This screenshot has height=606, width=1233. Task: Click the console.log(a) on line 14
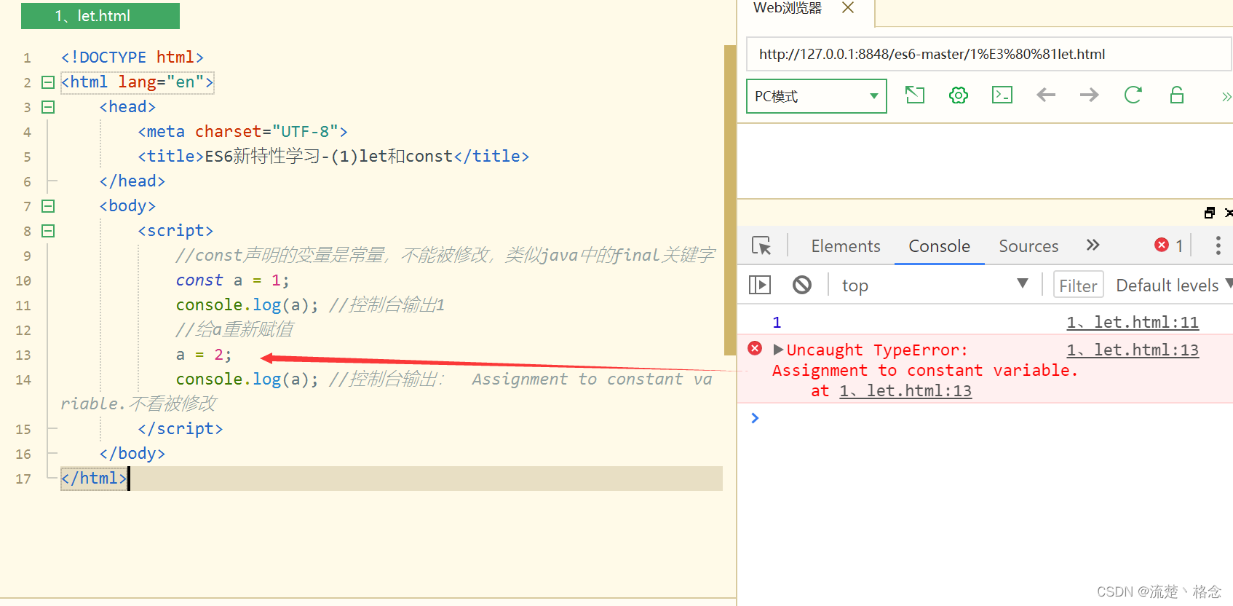pyautogui.click(x=247, y=379)
